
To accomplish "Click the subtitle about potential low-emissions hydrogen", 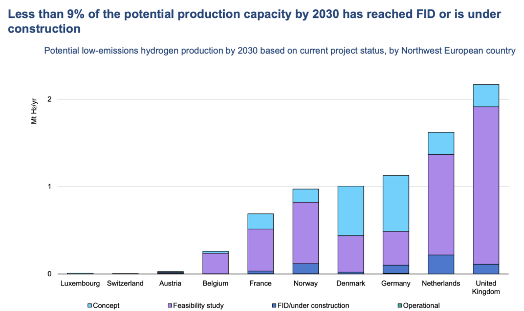I will (280, 51).
